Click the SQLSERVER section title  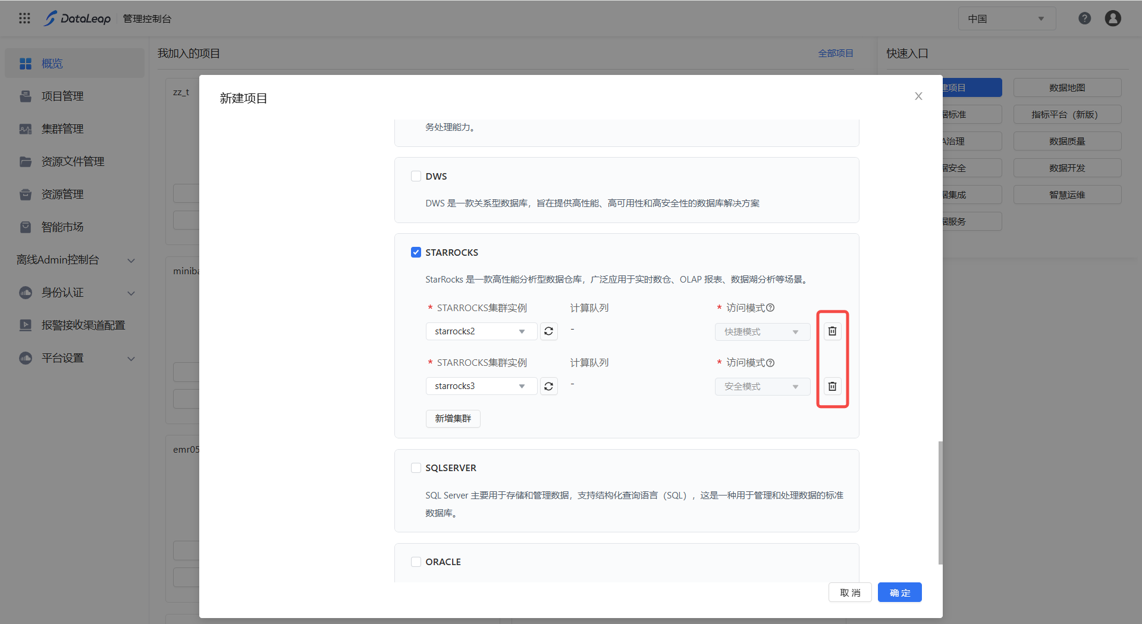point(450,468)
